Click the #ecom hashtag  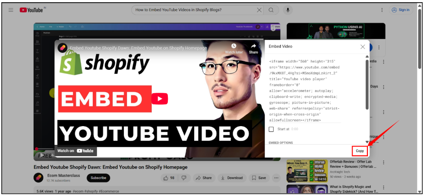[78, 191]
